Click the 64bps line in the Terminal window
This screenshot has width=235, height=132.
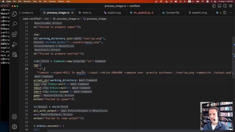[x=5, y=29]
